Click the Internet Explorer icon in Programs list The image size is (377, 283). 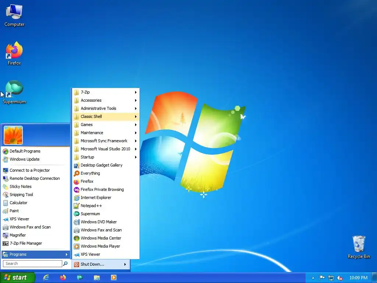(77, 198)
